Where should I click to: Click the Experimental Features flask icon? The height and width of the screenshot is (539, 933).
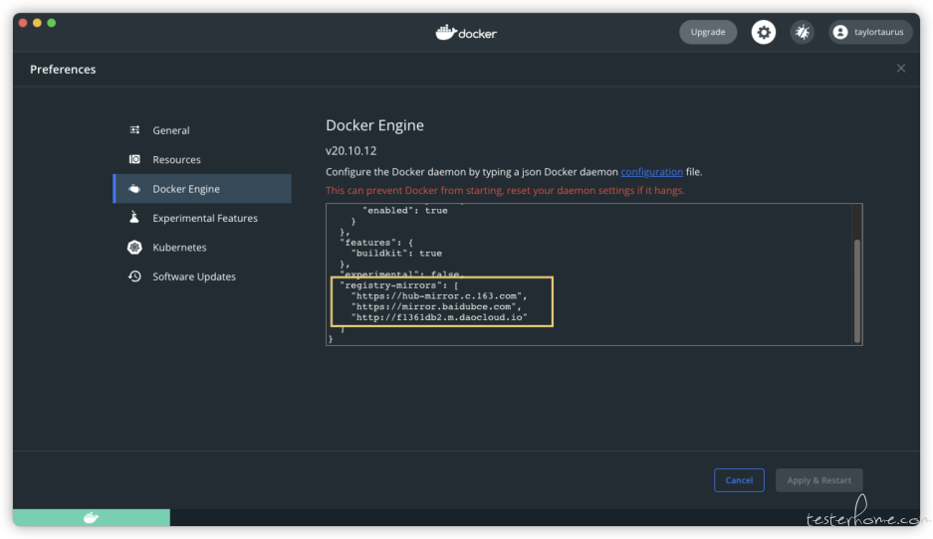[x=134, y=218]
